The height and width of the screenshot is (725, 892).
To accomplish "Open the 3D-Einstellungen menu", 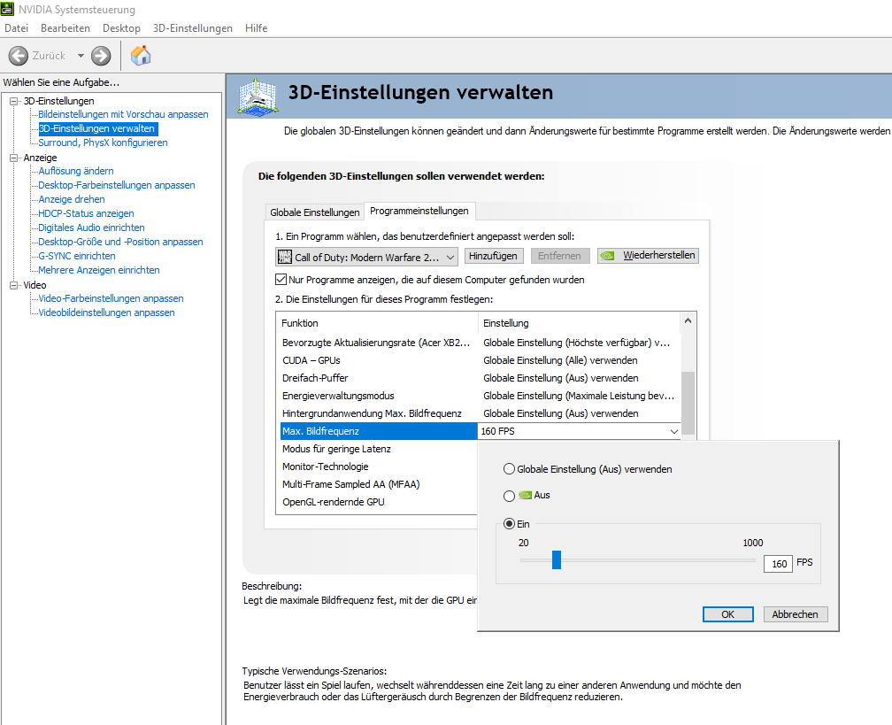I will point(192,28).
